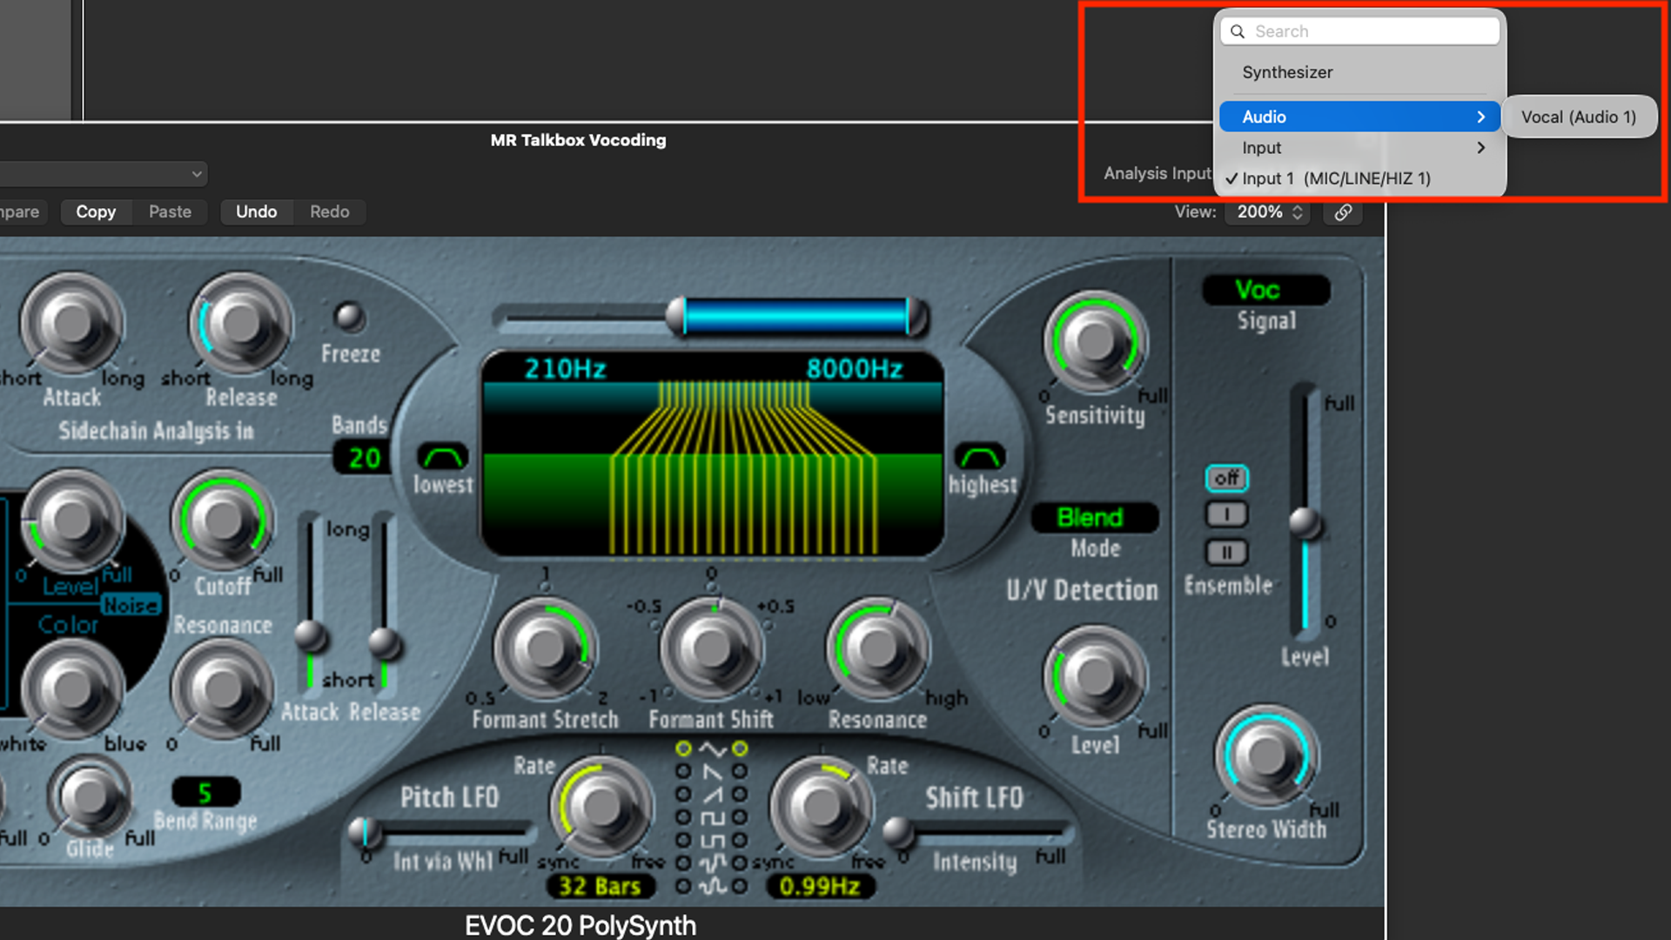The height and width of the screenshot is (940, 1671).
Task: Click the Sensitivity knob
Action: click(x=1095, y=343)
